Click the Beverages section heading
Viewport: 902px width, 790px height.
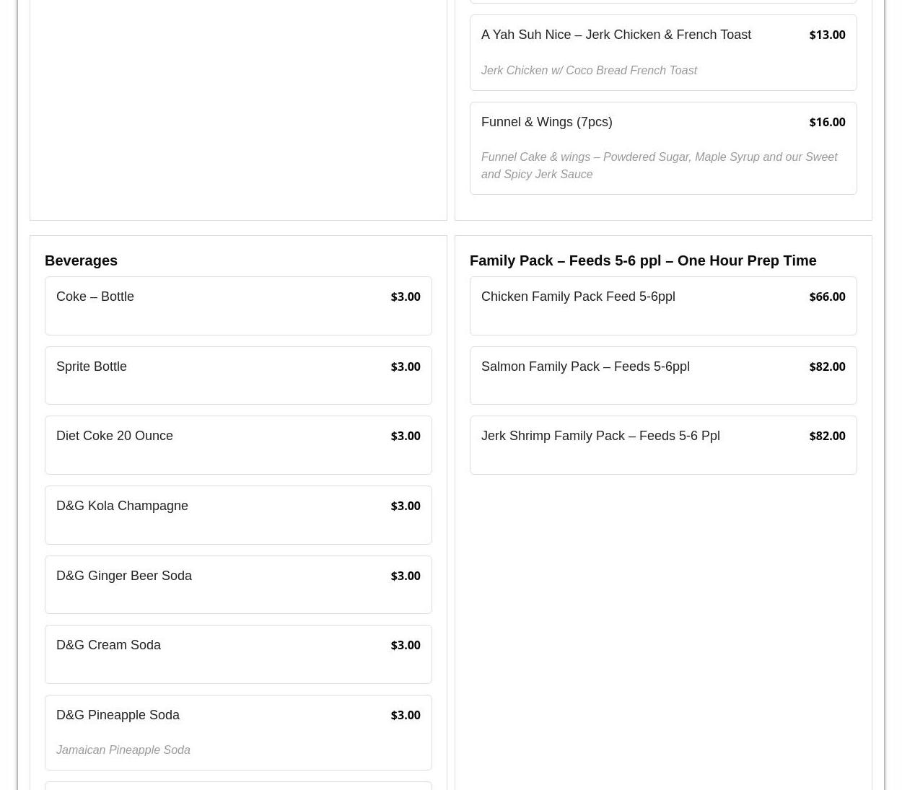[x=81, y=260]
